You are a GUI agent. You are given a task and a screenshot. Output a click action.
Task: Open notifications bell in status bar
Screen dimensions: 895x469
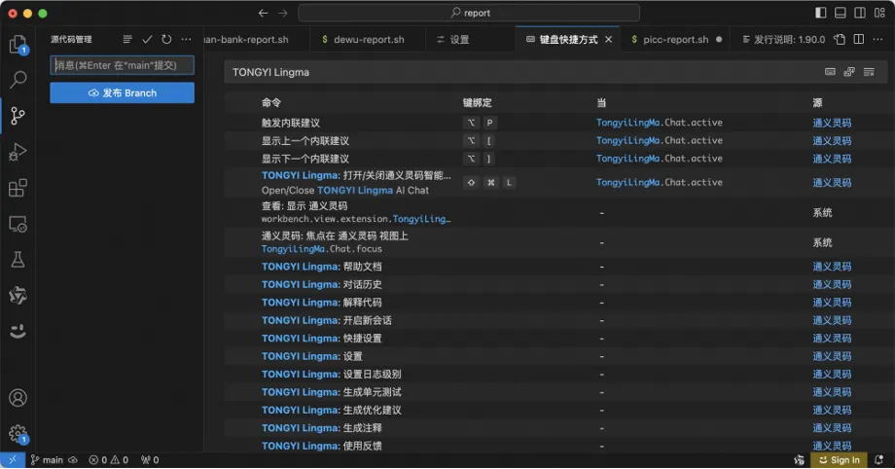tap(879, 460)
